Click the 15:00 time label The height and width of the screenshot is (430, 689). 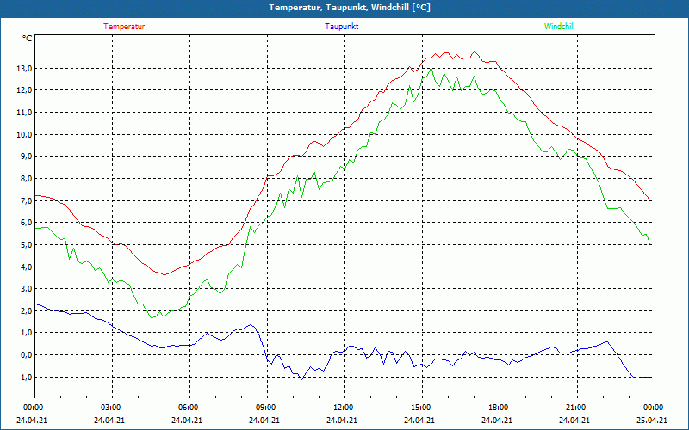coord(422,408)
